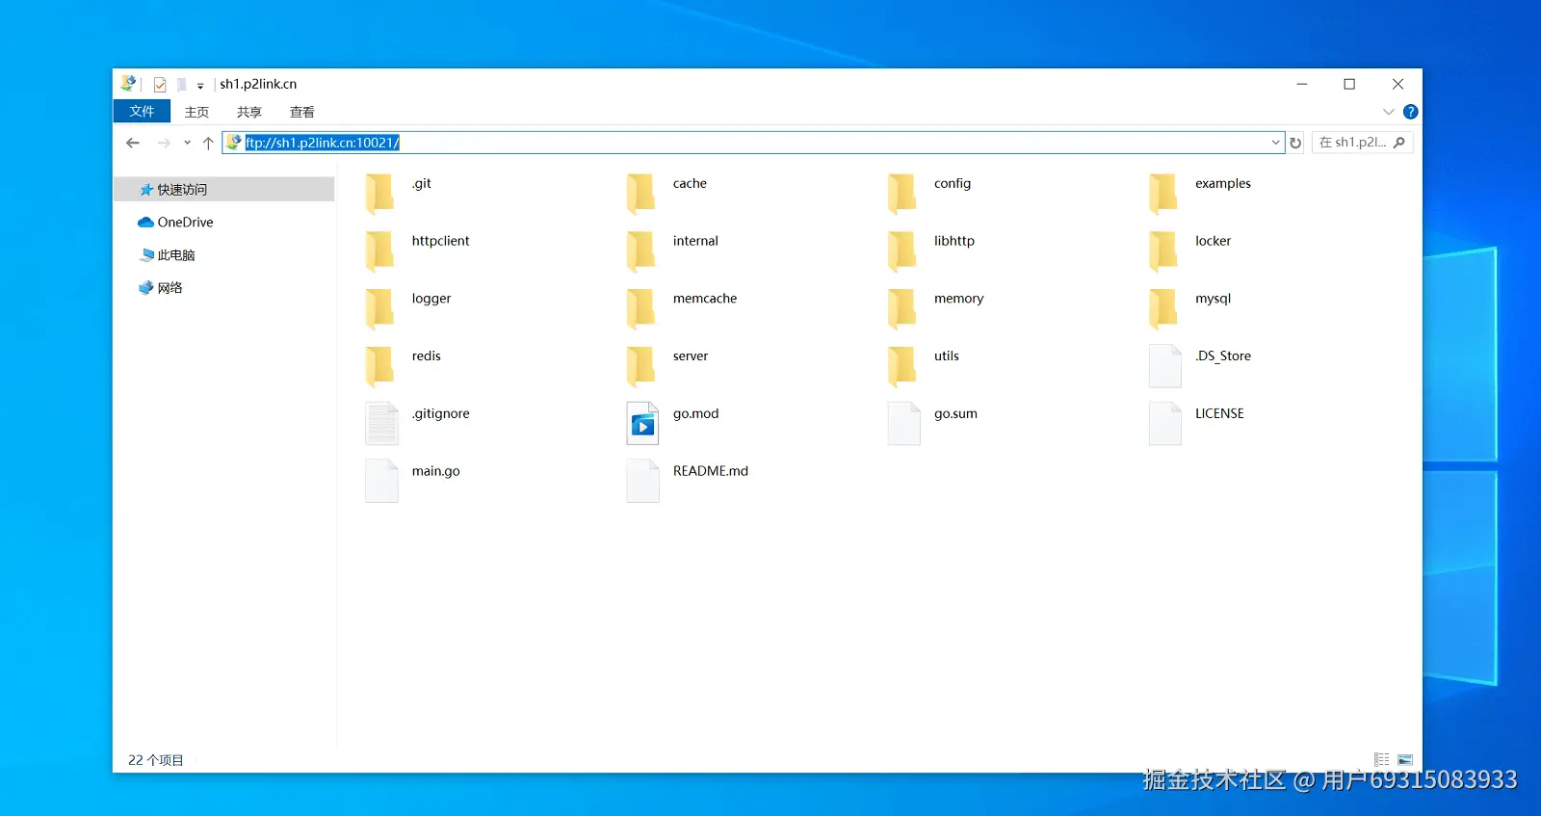Switch to the 查看 ribbon tab
This screenshot has height=816, width=1541.
coord(302,112)
